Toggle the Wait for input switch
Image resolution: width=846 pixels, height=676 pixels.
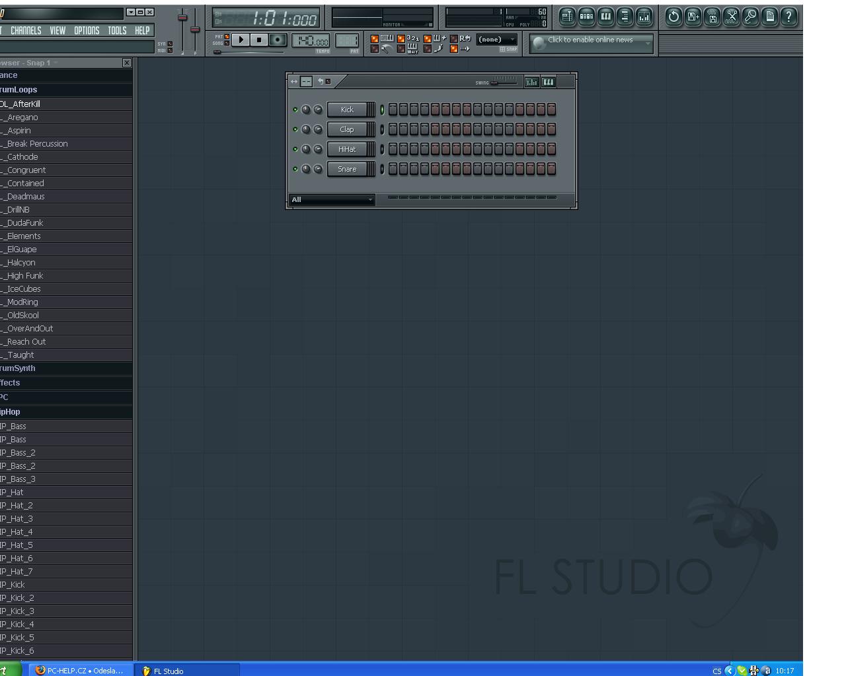[x=401, y=49]
